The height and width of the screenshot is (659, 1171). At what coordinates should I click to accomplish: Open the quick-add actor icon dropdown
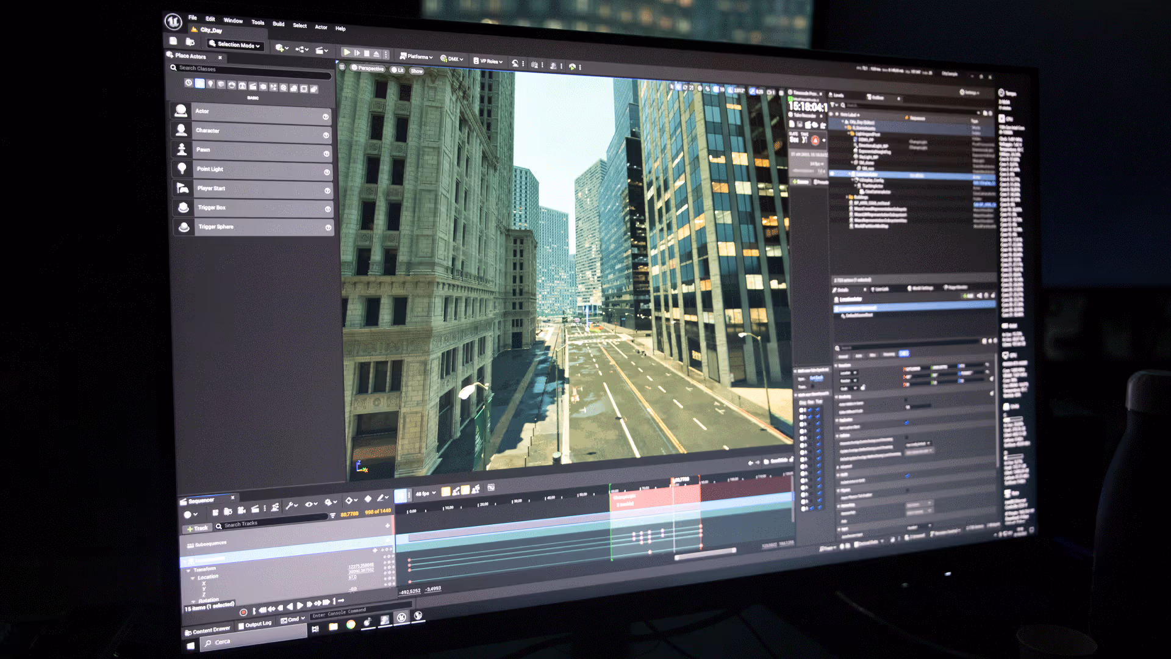point(281,48)
